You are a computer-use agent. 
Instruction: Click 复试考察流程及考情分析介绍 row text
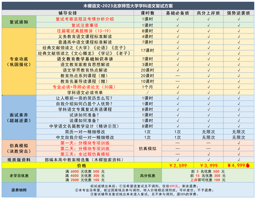point(85,19)
